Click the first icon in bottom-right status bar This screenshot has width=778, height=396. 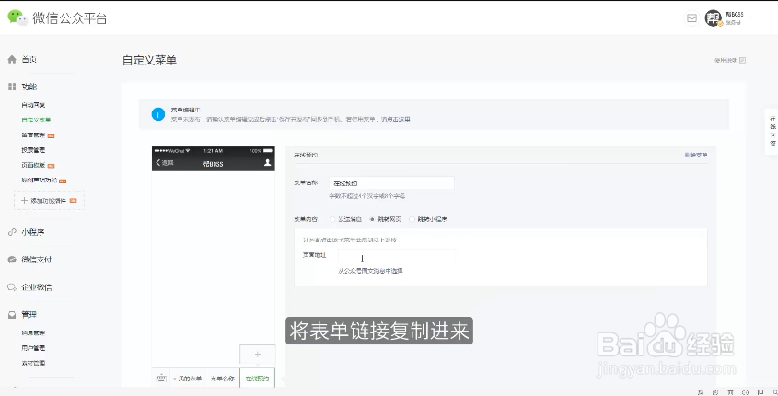pos(701,392)
